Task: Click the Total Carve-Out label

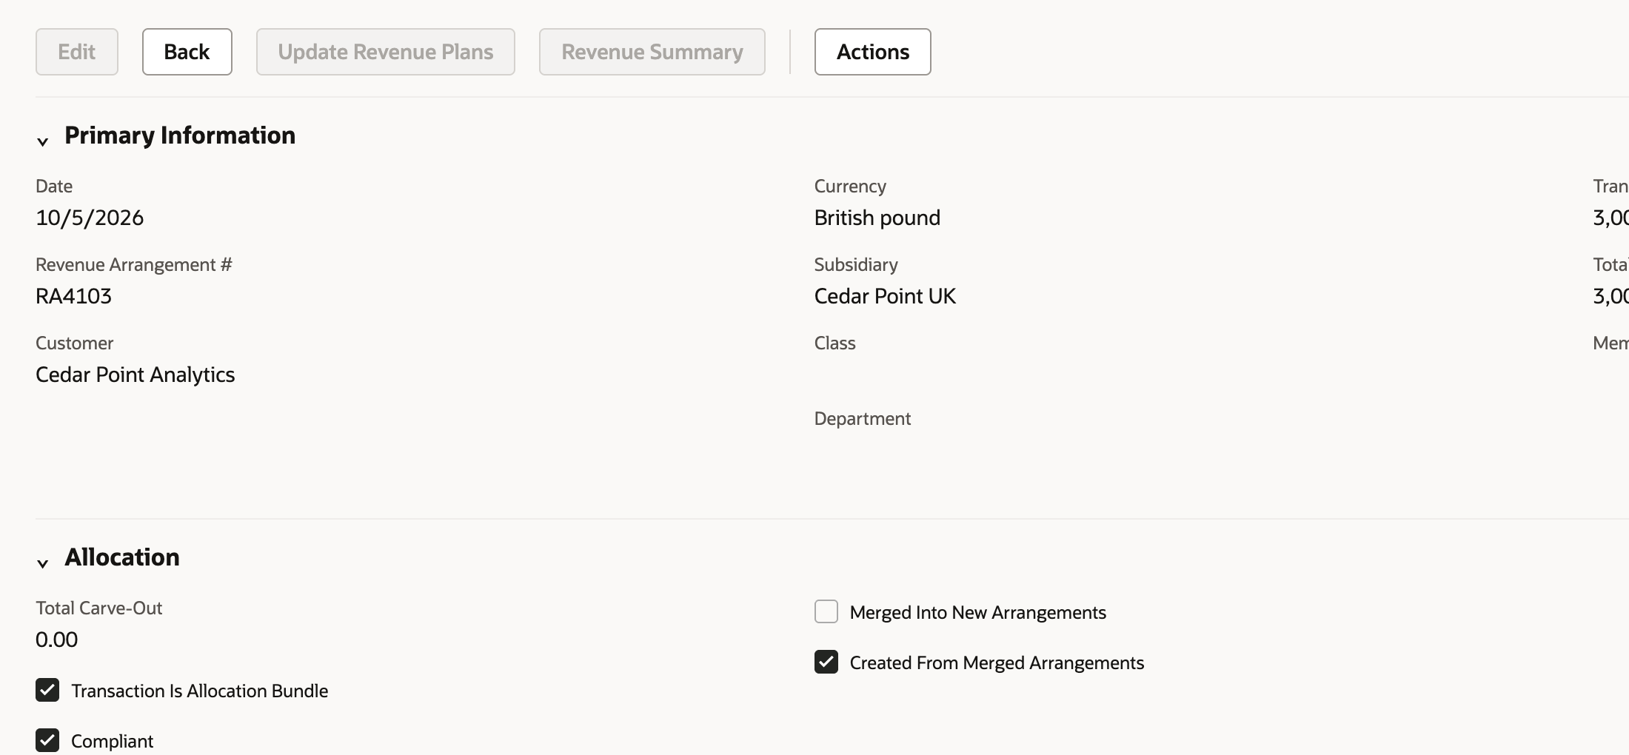Action: tap(99, 608)
